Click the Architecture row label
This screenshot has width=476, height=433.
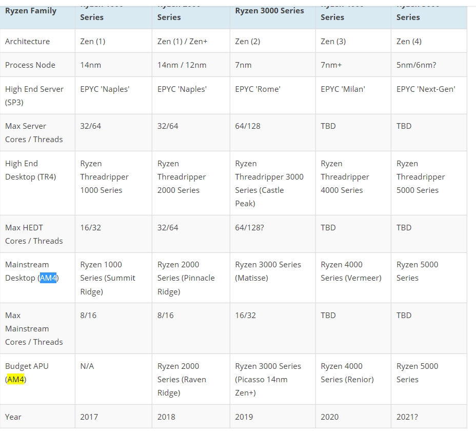[28, 42]
